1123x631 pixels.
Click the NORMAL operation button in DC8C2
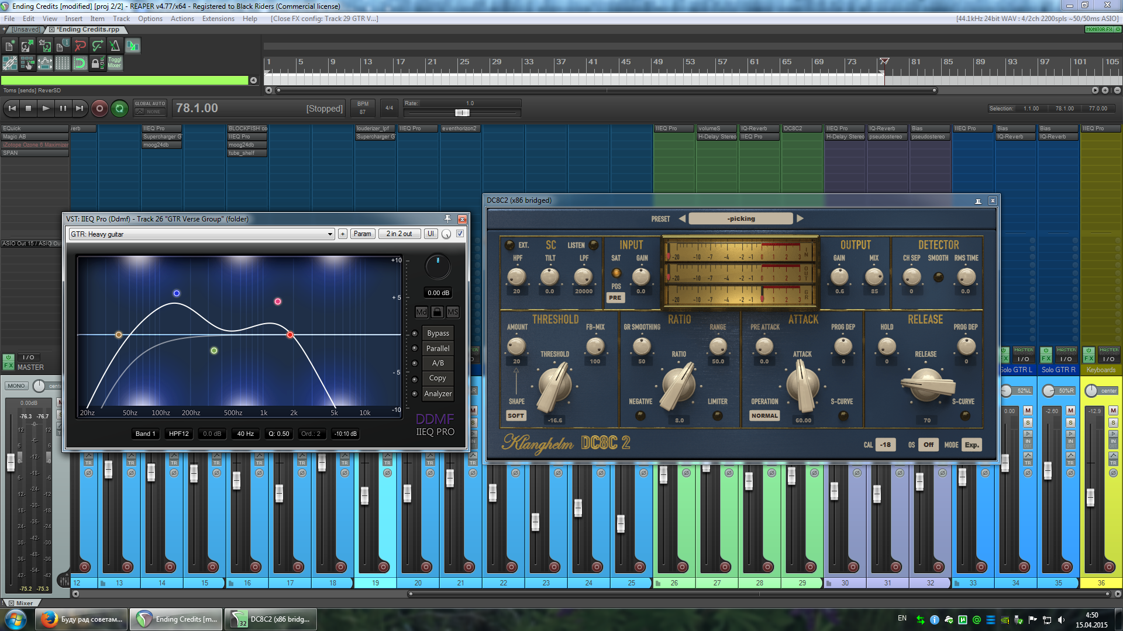(x=764, y=415)
